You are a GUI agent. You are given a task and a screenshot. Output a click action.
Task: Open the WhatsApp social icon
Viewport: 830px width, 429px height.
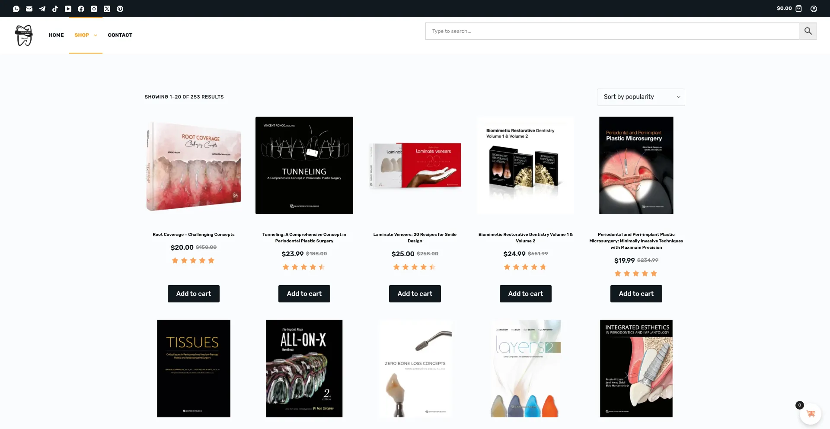(x=16, y=9)
